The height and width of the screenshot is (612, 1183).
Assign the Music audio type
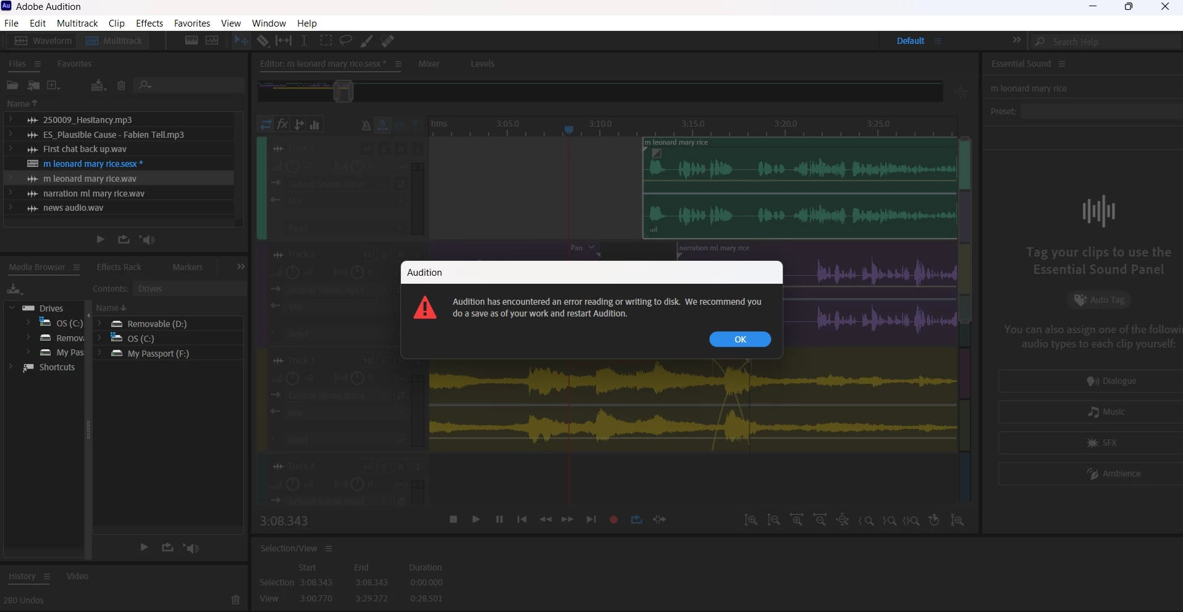1092,412
